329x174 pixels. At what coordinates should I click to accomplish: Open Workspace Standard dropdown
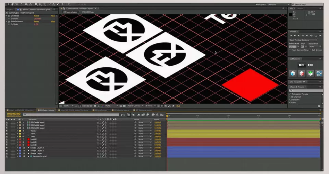278,4
